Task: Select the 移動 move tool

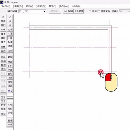Action: 10,86
